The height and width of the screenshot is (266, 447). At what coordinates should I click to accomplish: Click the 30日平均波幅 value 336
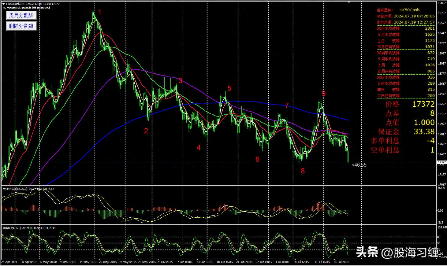(431, 77)
